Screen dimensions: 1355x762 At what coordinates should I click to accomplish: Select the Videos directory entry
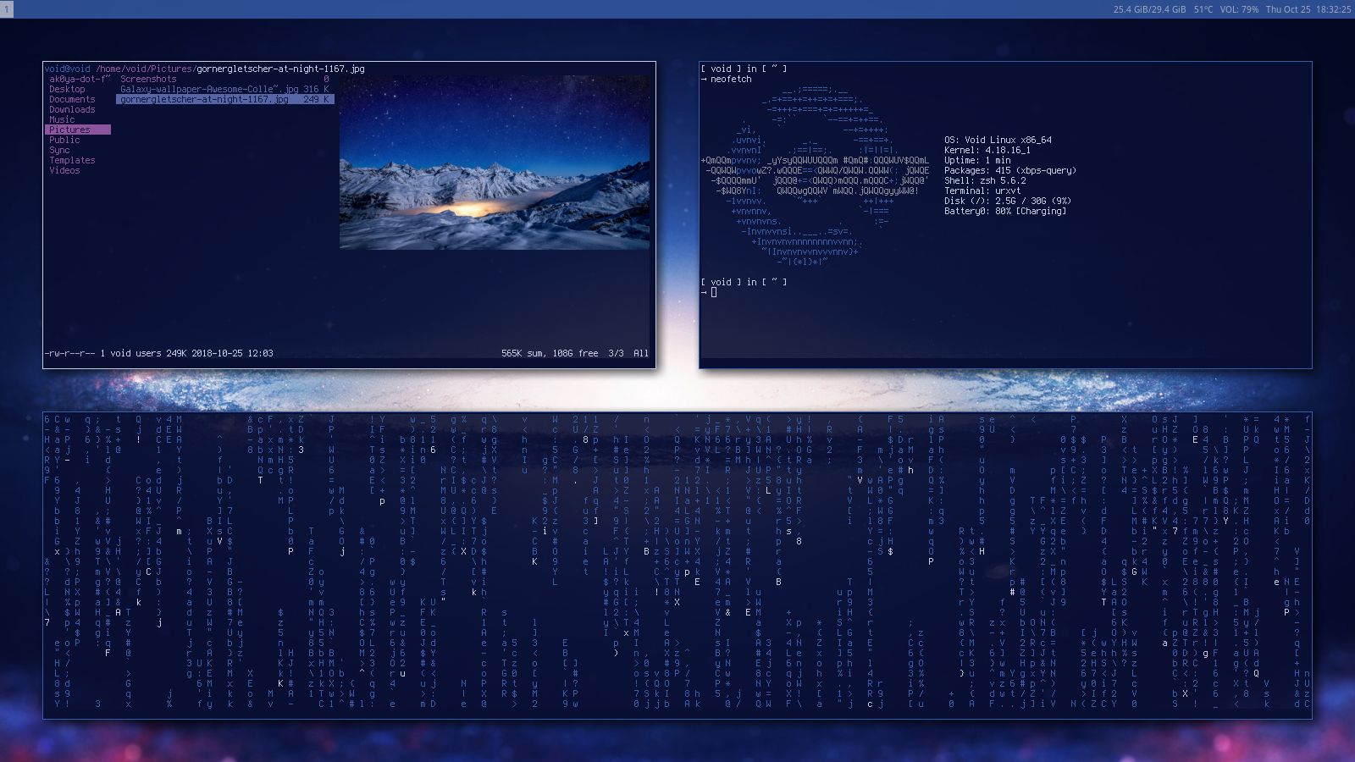click(64, 170)
